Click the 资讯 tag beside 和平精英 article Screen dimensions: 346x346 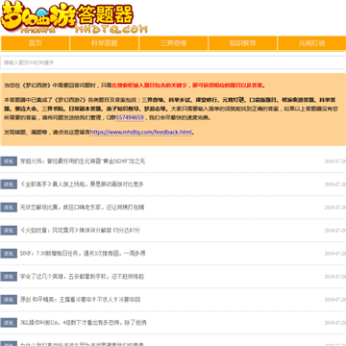point(9,300)
